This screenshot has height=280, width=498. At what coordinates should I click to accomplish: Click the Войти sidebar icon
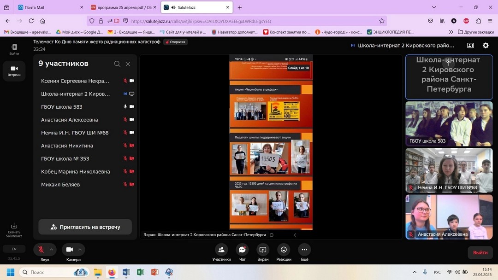(14, 49)
